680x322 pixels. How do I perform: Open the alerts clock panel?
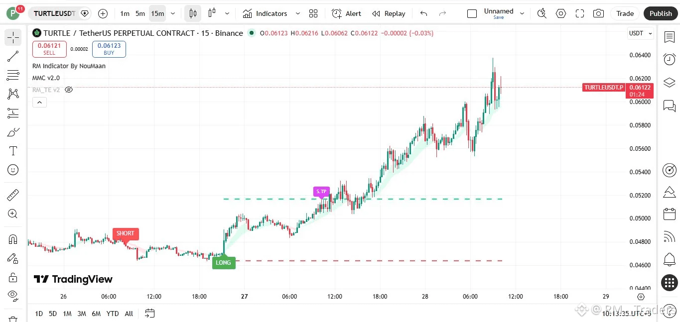coord(669,59)
